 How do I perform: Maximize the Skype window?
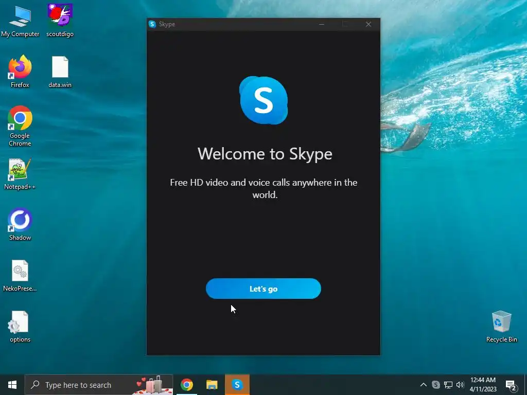pos(345,24)
